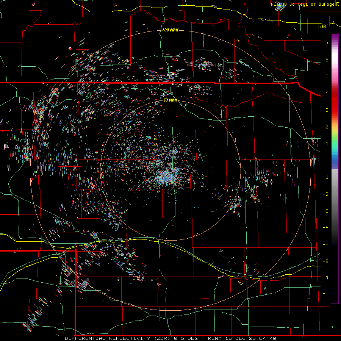Click the 6 value on the color scale
This screenshot has width=341, height=341.
(x=327, y=59)
